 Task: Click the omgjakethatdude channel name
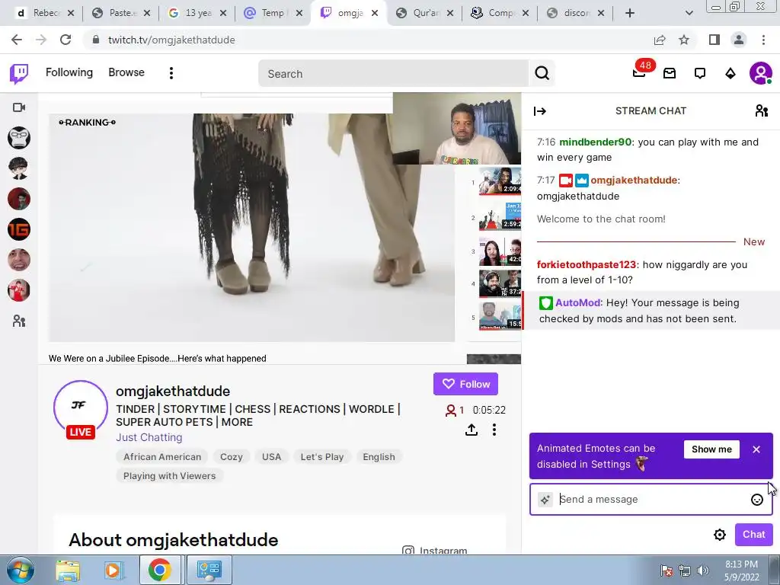(173, 391)
